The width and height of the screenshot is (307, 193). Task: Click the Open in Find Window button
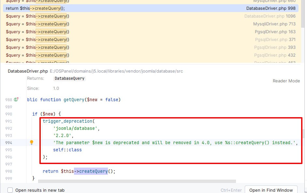(271, 190)
